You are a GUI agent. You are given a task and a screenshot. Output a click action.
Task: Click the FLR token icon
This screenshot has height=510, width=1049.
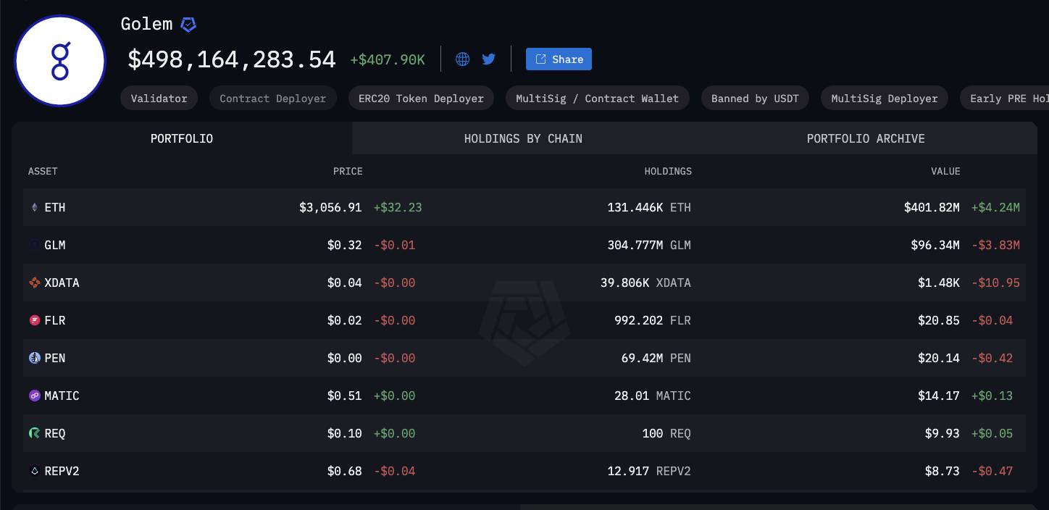34,321
